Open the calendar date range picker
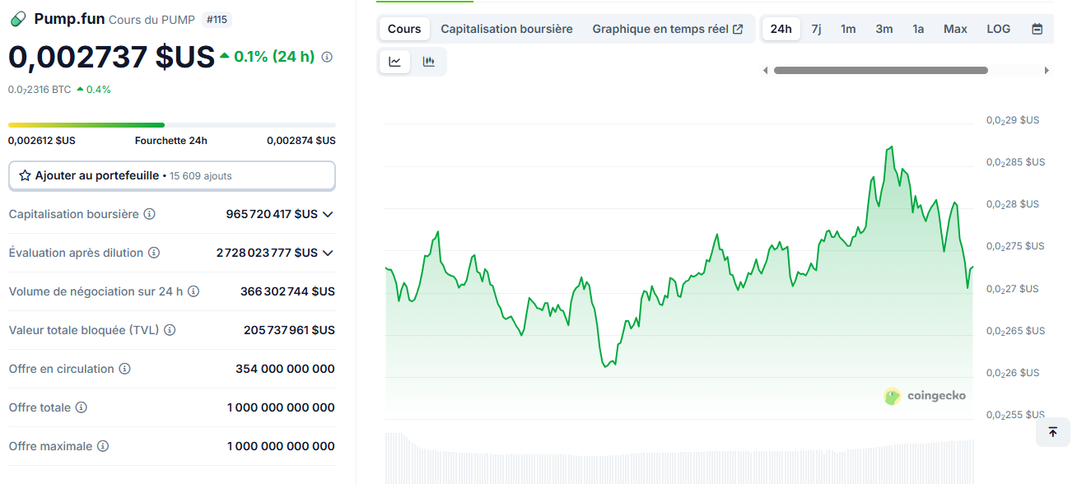1077x484 pixels. click(x=1037, y=29)
